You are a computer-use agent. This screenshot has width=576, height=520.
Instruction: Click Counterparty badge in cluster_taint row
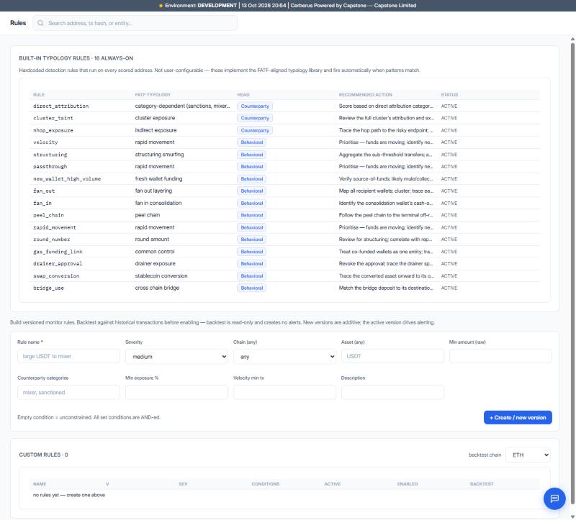coord(255,118)
